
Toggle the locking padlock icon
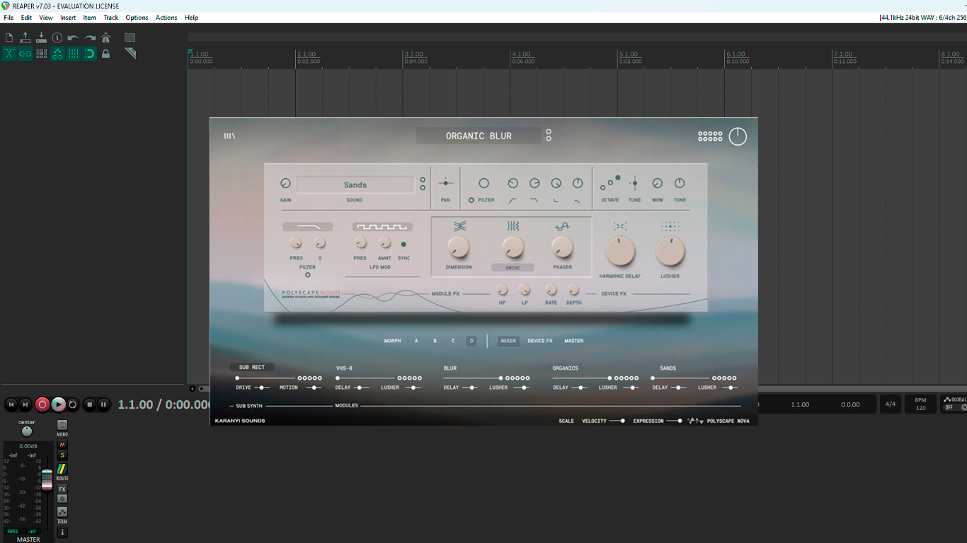[106, 54]
